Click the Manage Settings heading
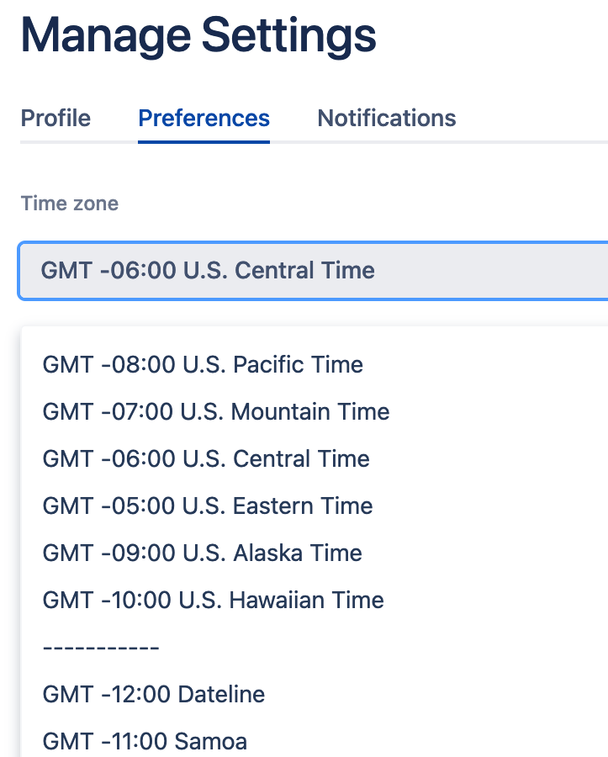 click(199, 35)
